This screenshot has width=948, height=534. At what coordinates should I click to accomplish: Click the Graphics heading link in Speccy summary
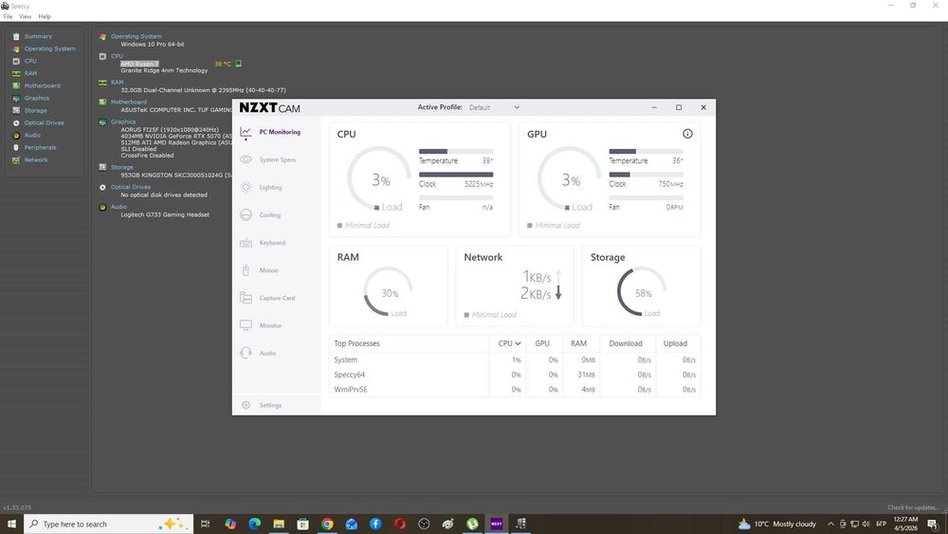(x=123, y=121)
